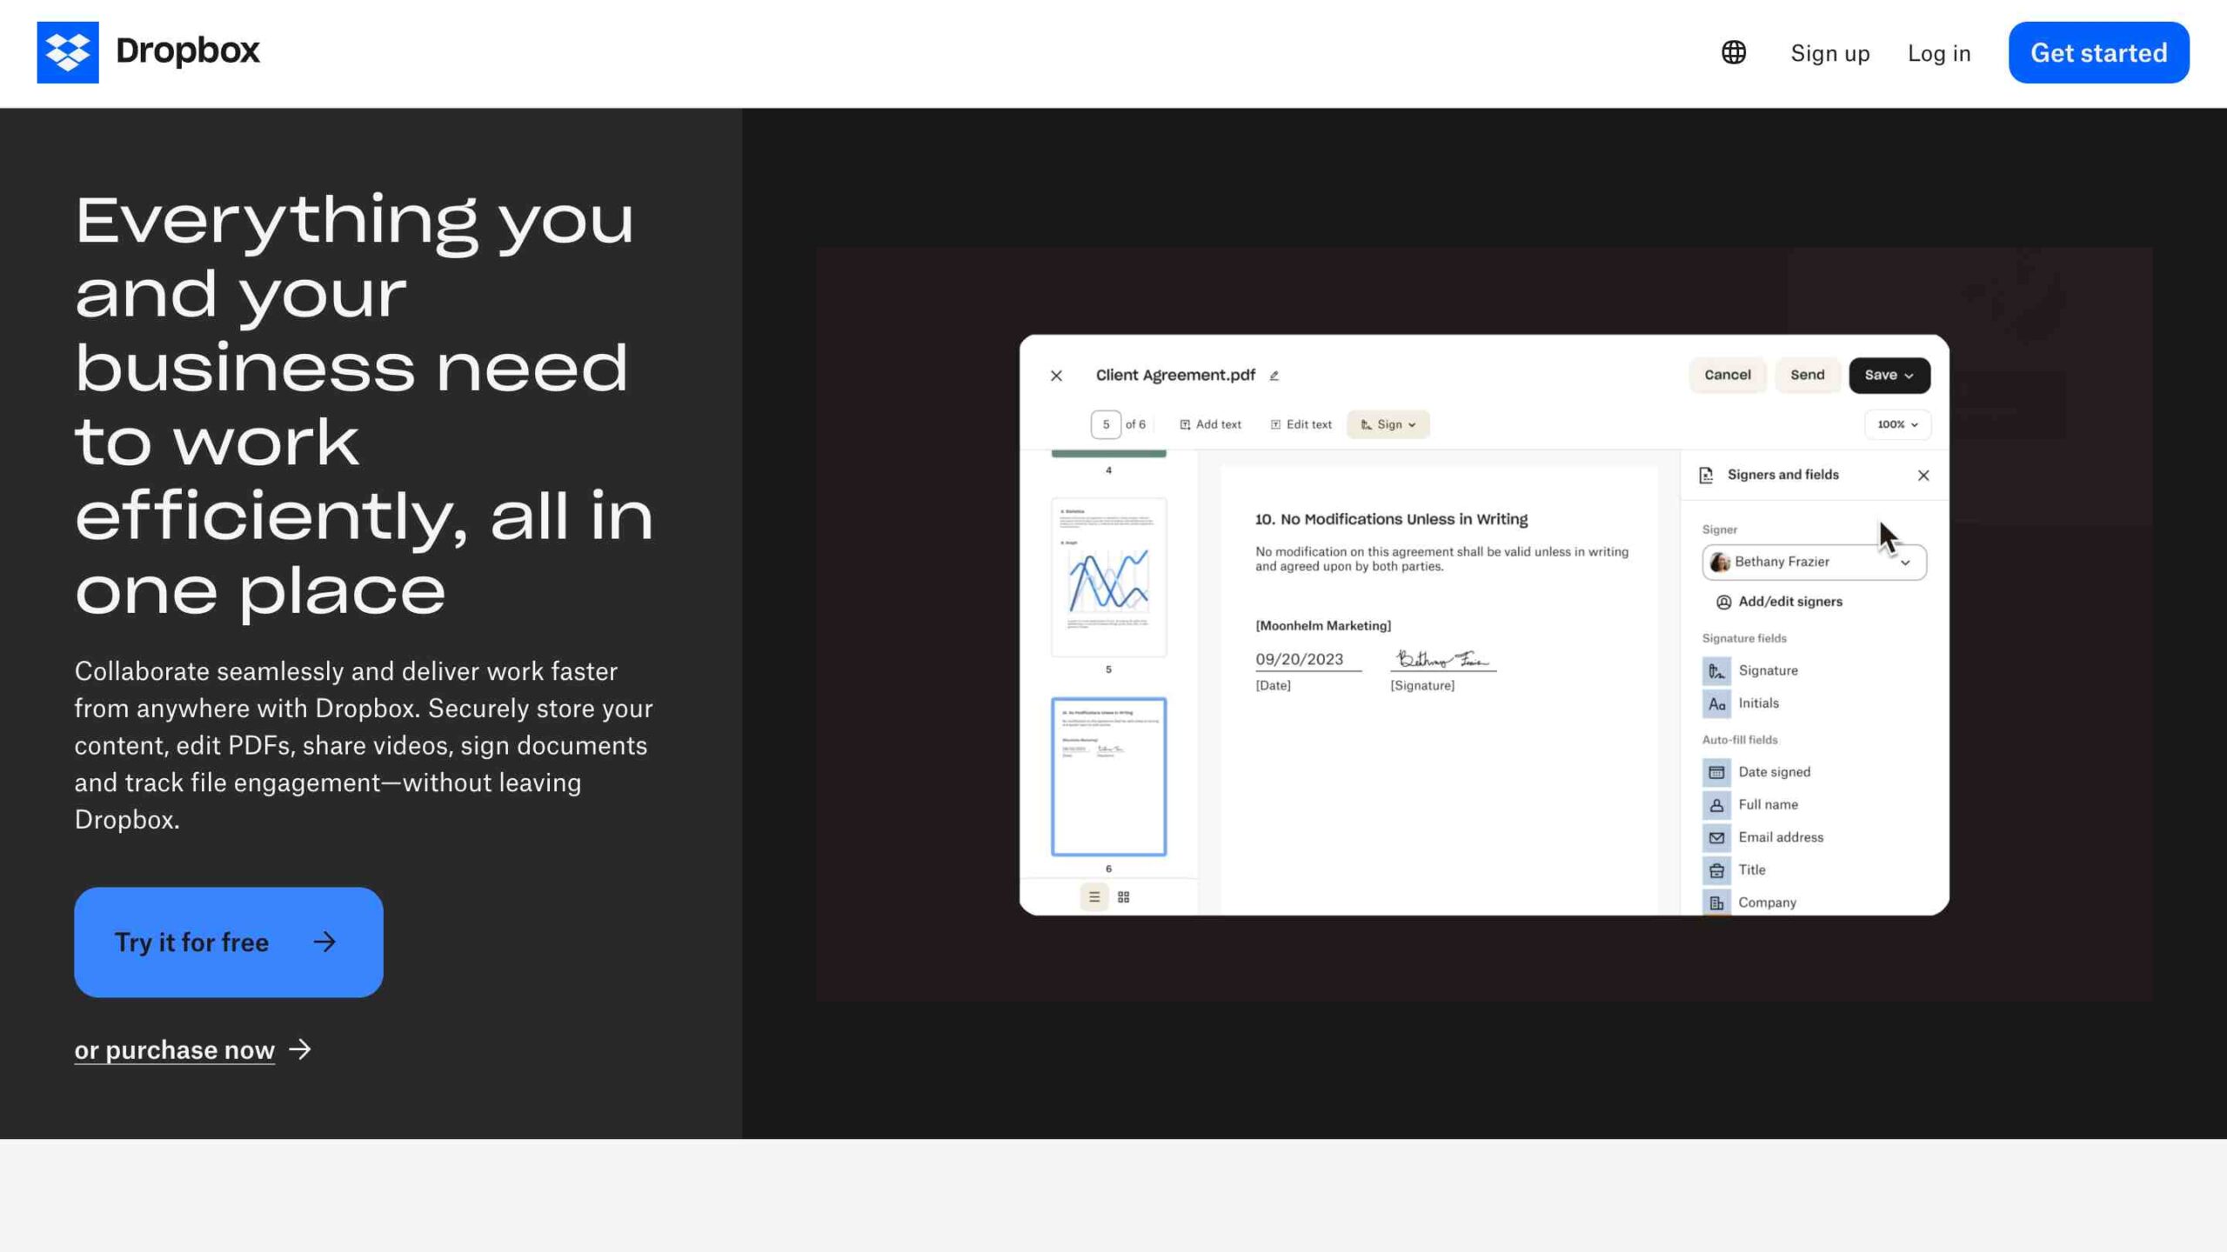Click Try it for free button

(x=230, y=942)
